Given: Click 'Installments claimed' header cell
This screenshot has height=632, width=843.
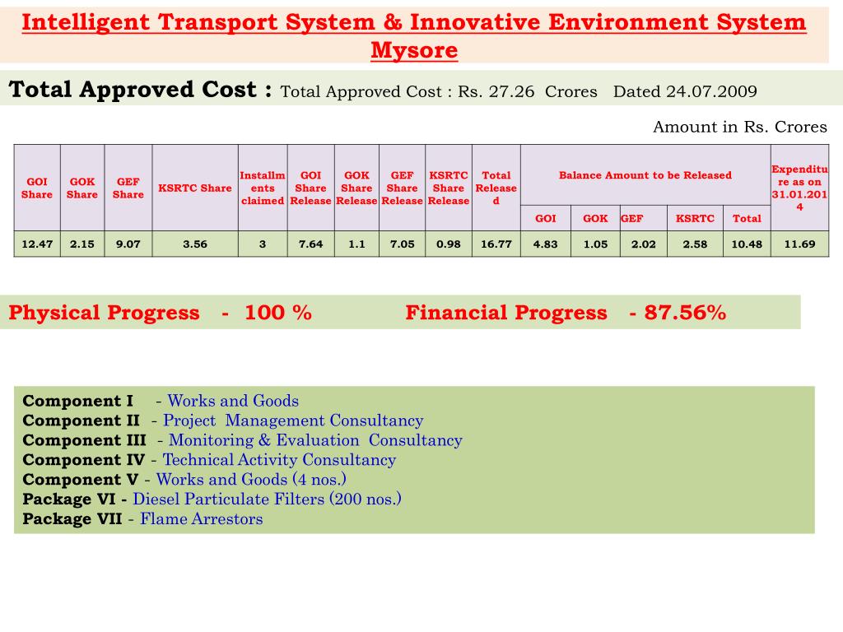Looking at the screenshot, I should (x=263, y=188).
